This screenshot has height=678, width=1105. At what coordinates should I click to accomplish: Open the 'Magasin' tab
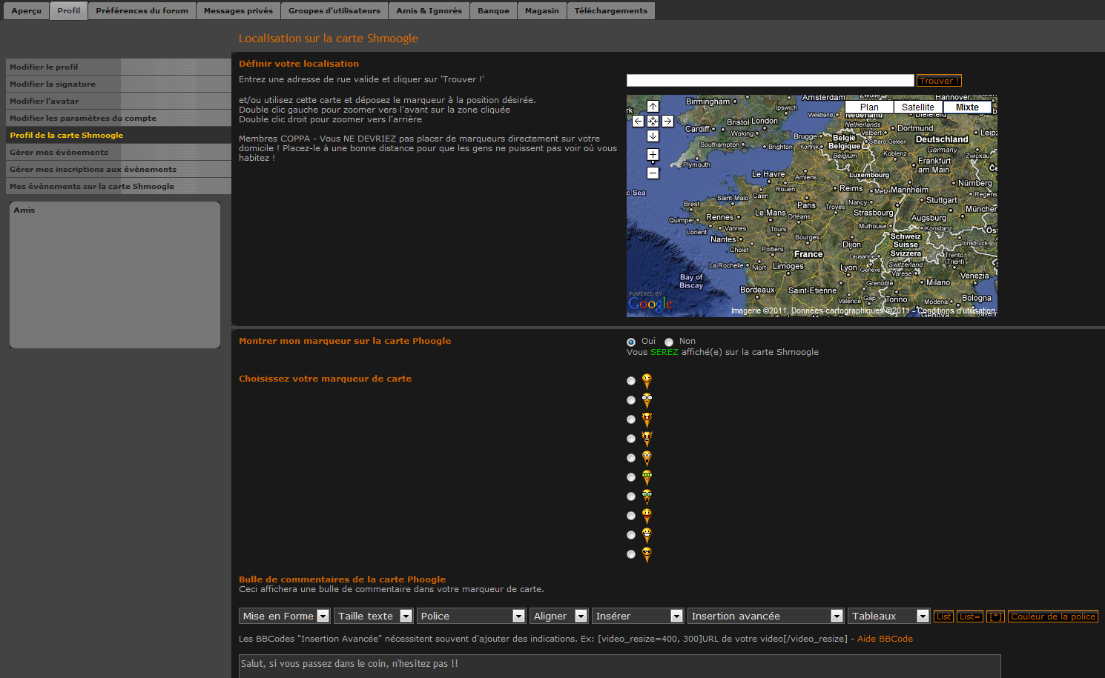(x=542, y=11)
